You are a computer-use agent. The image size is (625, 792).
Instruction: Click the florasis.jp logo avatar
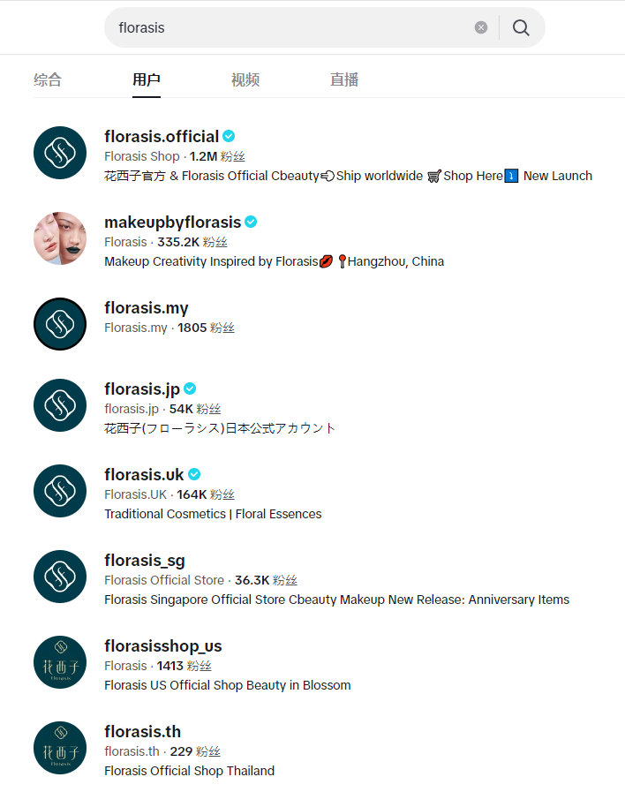coord(60,405)
